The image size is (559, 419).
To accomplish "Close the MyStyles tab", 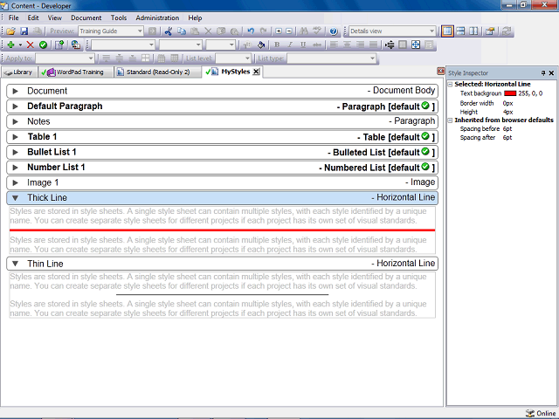I will click(256, 72).
